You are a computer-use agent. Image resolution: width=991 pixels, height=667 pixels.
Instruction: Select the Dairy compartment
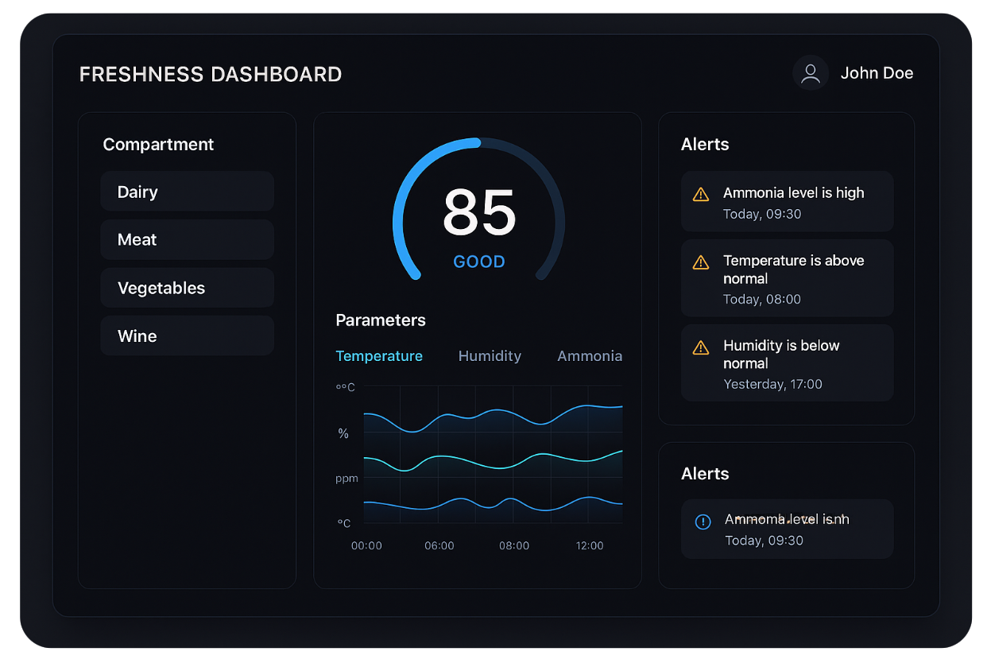[x=187, y=192]
